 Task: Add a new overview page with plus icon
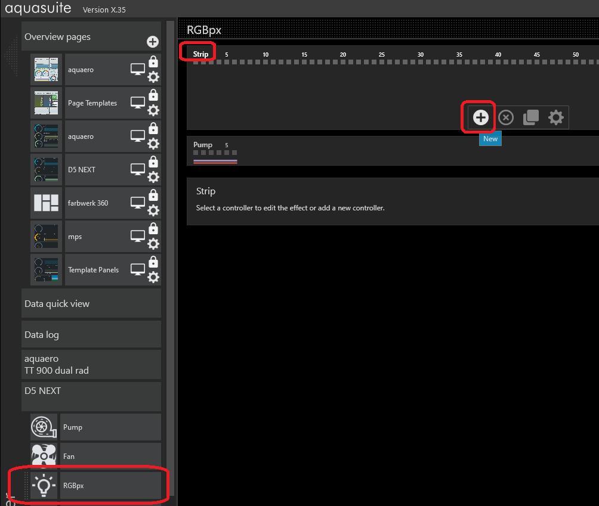pos(153,42)
